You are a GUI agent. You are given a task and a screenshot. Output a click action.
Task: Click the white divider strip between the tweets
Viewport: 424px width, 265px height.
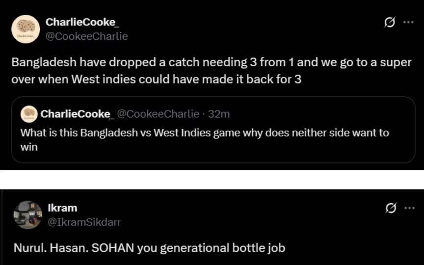[x=212, y=179]
